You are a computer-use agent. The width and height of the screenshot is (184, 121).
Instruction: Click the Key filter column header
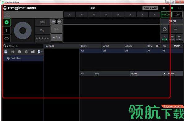(165, 46)
